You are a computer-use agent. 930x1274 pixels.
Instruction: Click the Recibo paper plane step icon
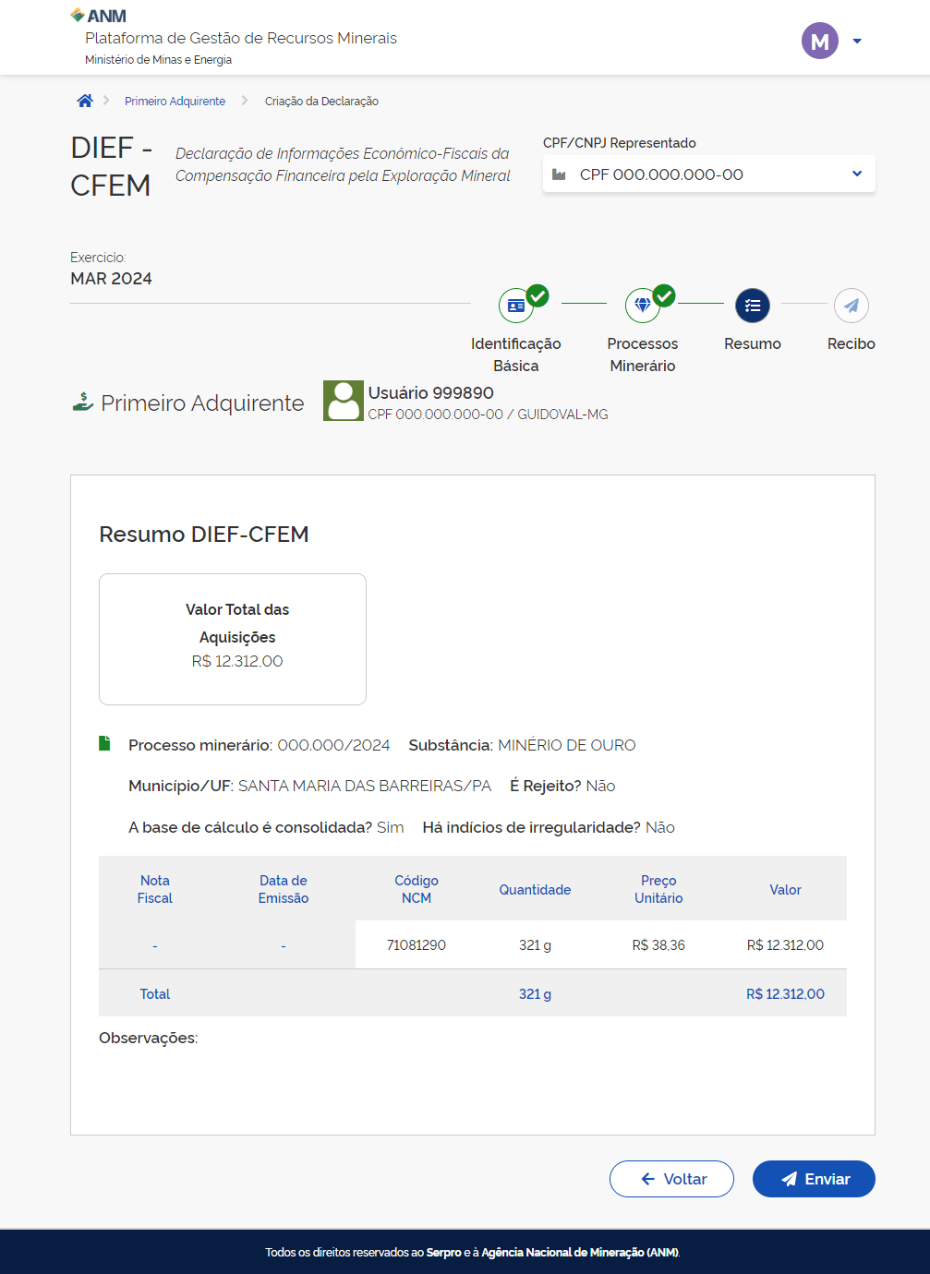tap(851, 306)
